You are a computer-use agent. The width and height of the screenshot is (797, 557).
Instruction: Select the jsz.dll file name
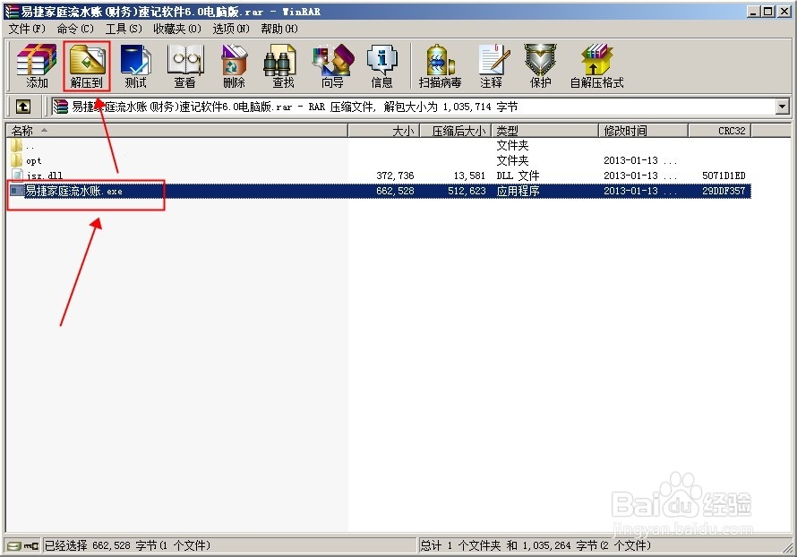pos(45,176)
